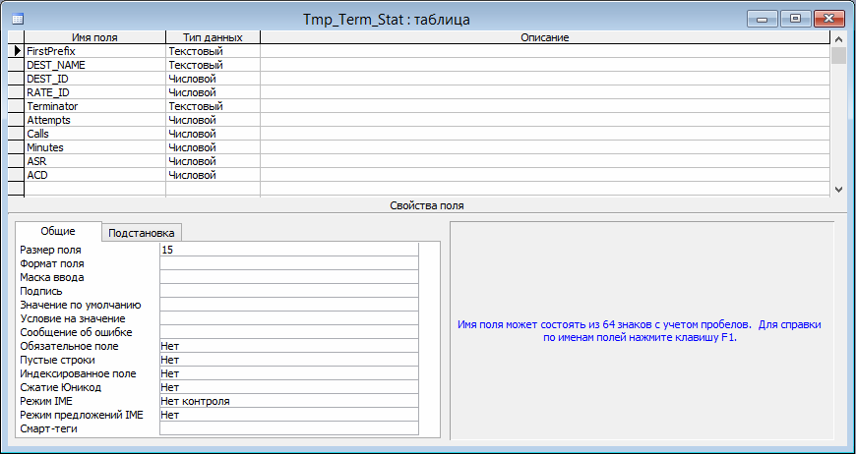Open data type cell for Minutes
This screenshot has width=856, height=454.
click(x=213, y=147)
